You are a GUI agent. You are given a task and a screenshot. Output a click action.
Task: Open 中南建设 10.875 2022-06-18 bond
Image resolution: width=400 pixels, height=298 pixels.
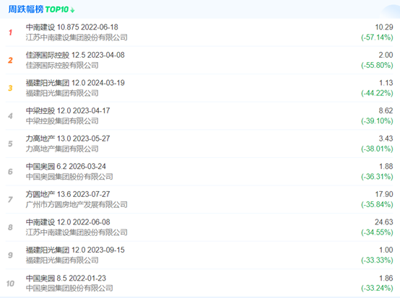(x=72, y=27)
